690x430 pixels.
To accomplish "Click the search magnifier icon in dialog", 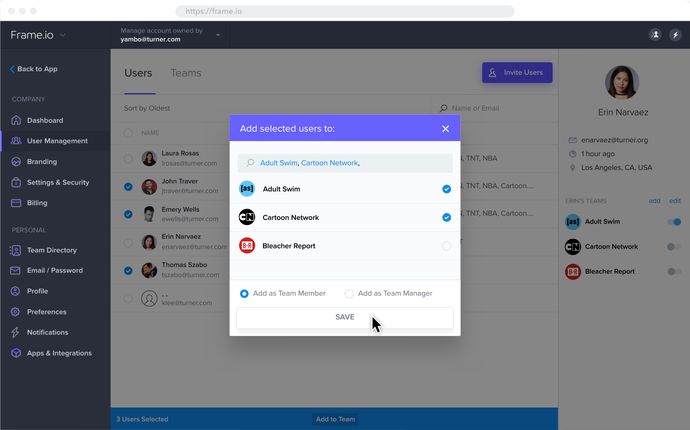I will pyautogui.click(x=250, y=163).
